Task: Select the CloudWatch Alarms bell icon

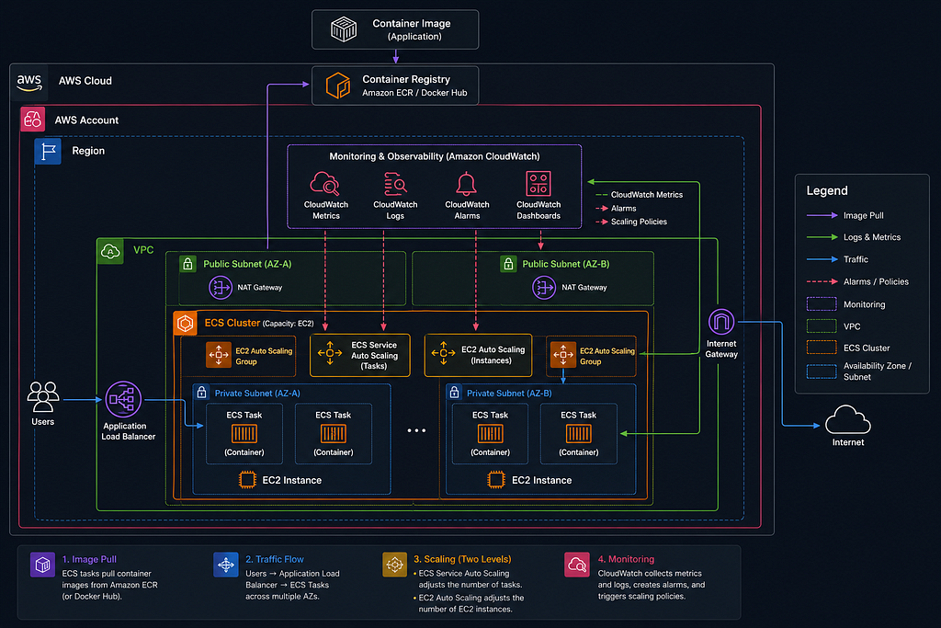Action: tap(466, 184)
